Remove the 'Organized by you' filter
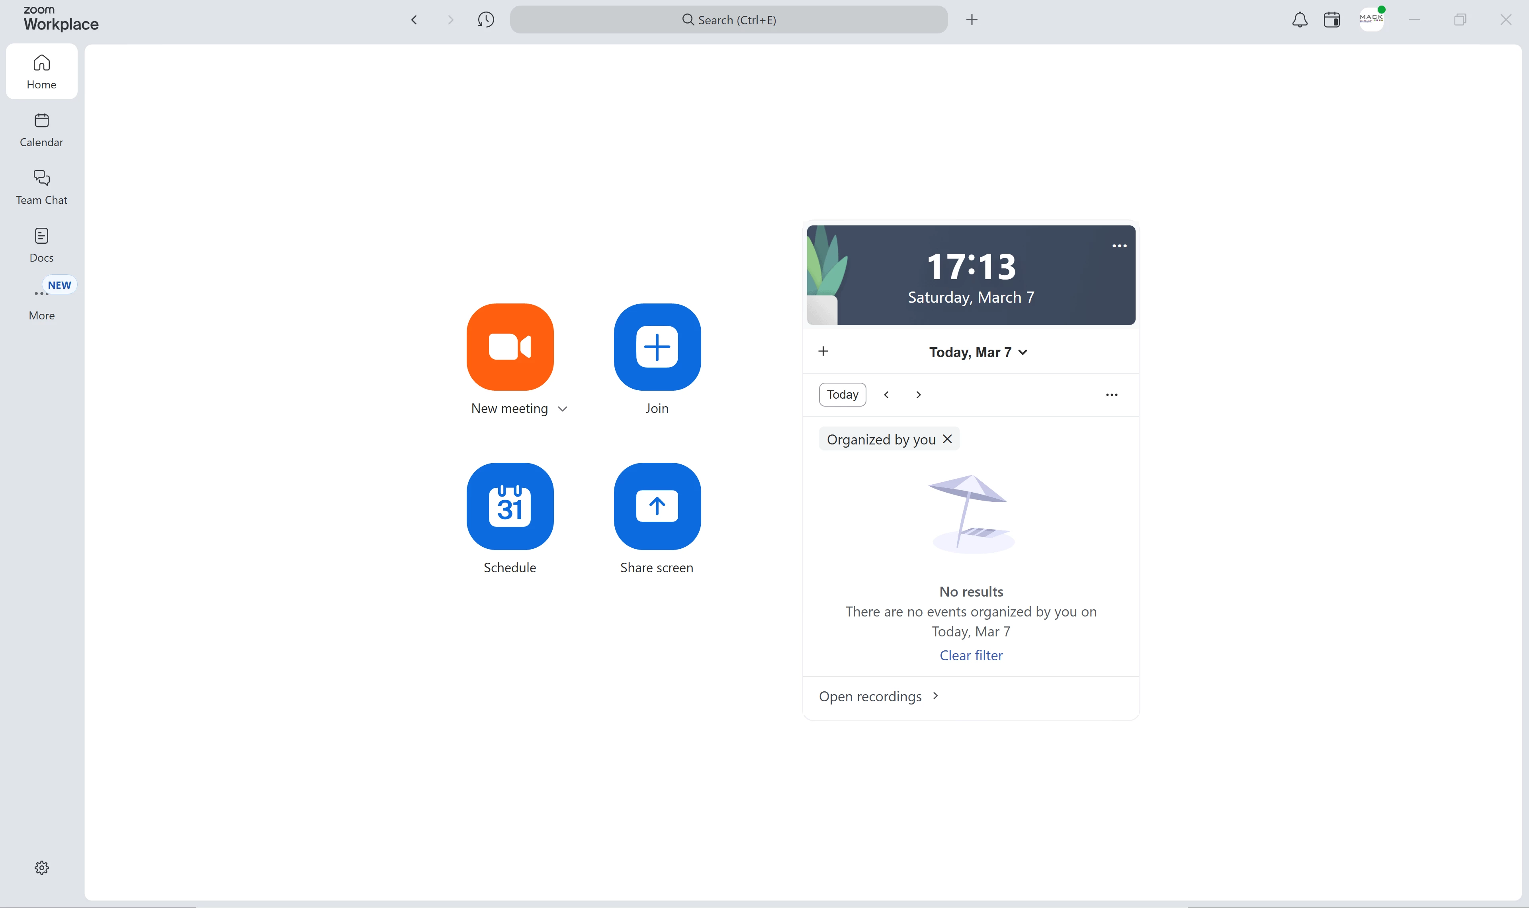1529x908 pixels. click(947, 439)
